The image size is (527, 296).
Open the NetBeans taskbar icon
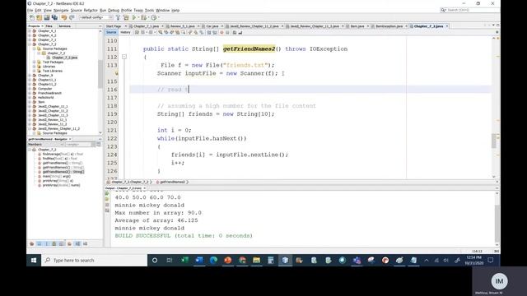click(x=285, y=260)
